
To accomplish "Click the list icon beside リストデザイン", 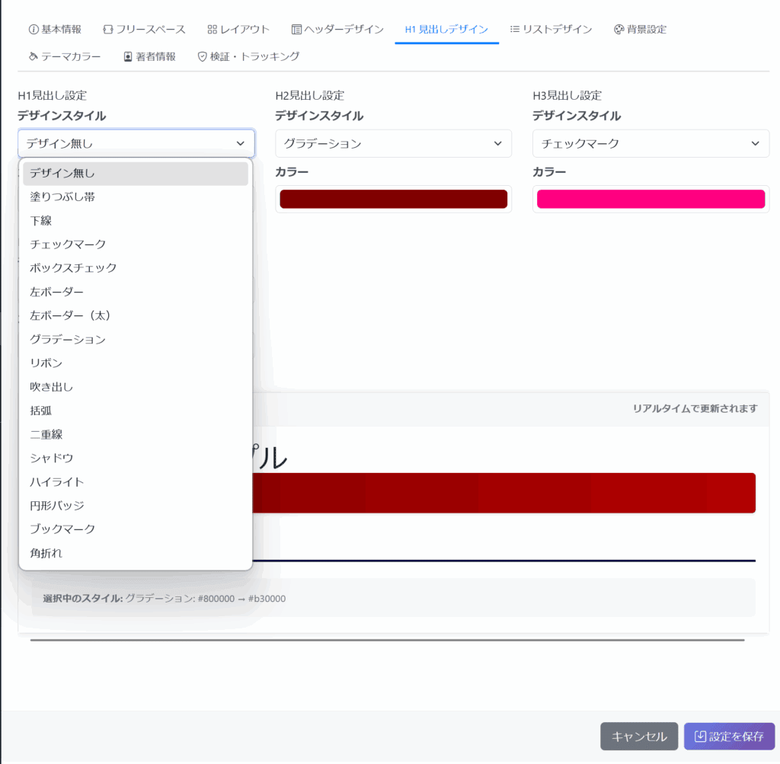I will (x=514, y=30).
